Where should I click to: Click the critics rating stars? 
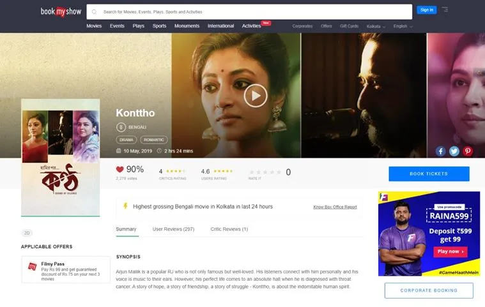[176, 171]
